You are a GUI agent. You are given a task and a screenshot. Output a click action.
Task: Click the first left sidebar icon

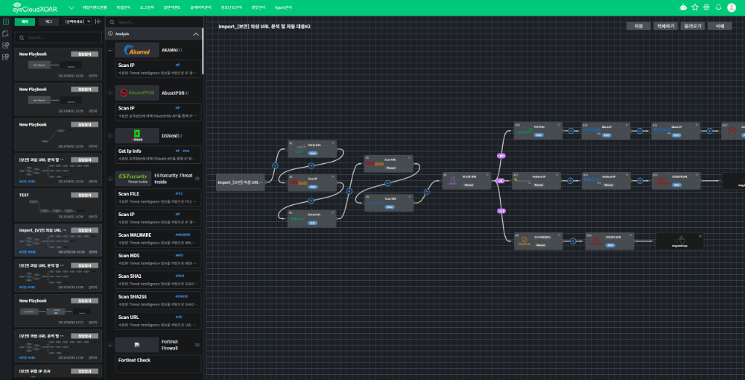[6, 22]
